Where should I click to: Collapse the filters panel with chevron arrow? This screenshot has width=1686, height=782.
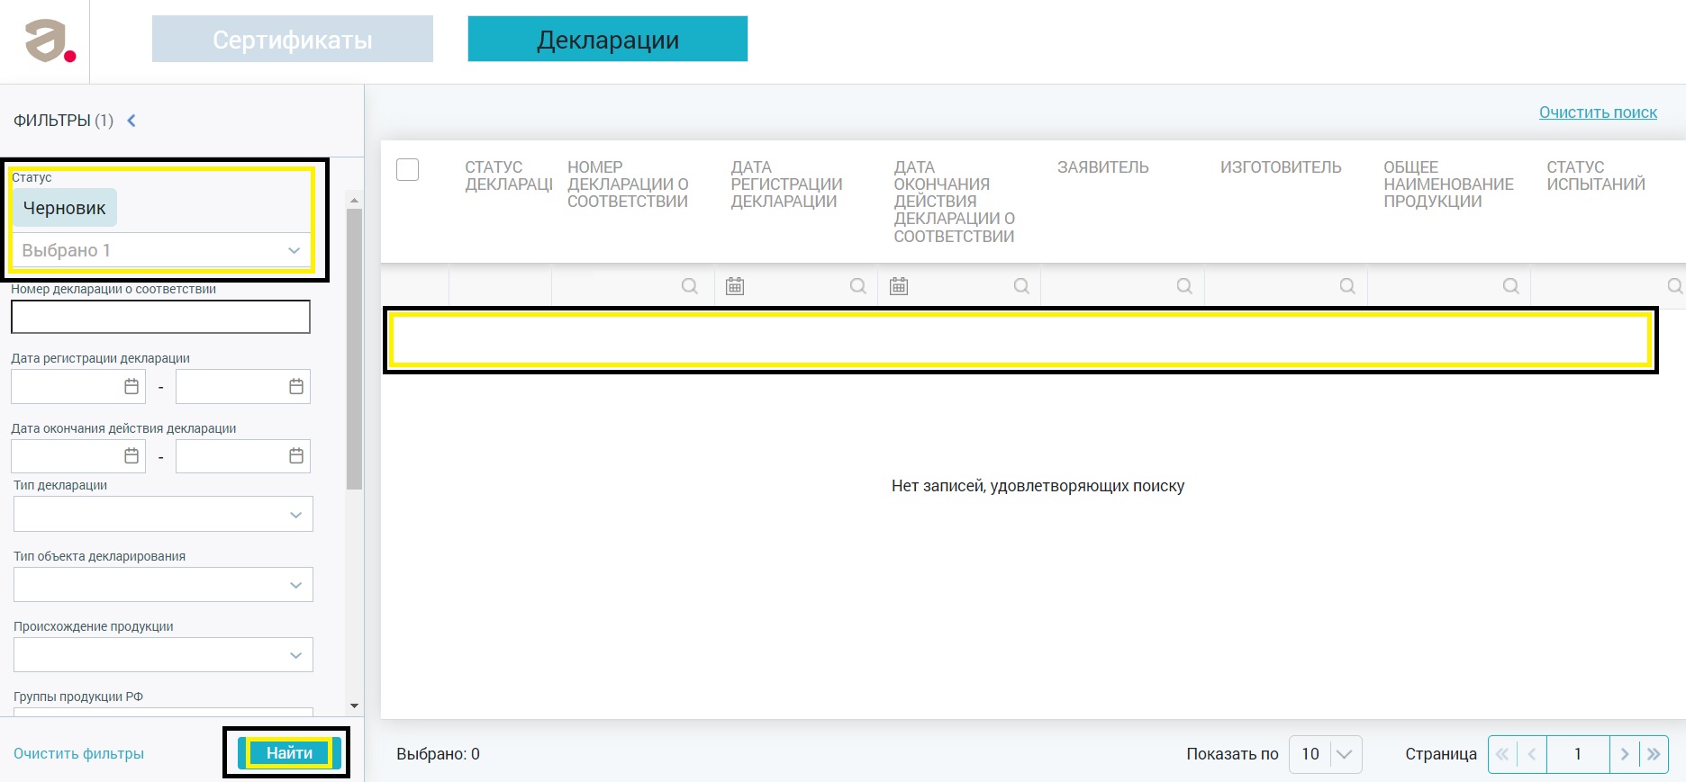[131, 121]
